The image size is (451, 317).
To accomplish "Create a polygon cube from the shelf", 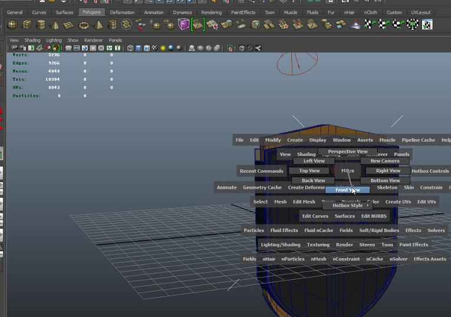I will [x=27, y=25].
